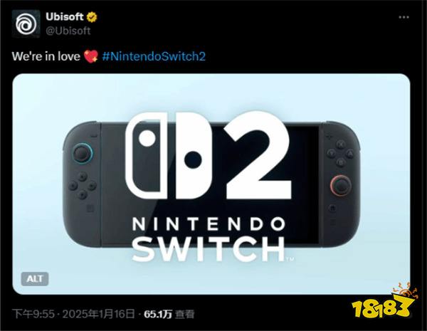Follow the #NintendoSwitch2 hashtag link
The height and width of the screenshot is (331, 427).
[x=154, y=56]
